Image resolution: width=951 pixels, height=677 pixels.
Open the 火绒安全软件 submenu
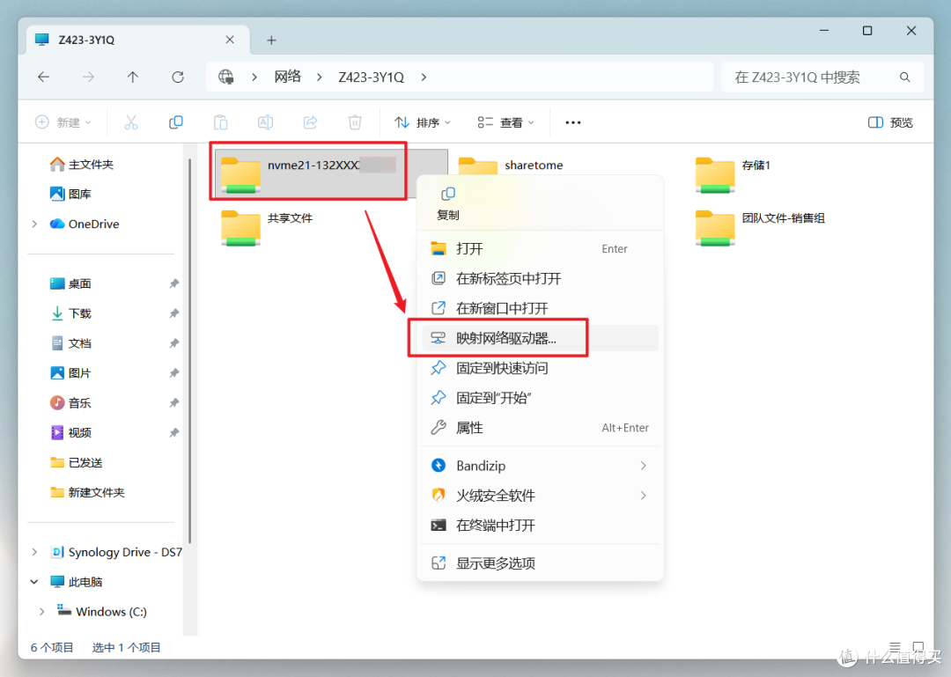pos(540,496)
